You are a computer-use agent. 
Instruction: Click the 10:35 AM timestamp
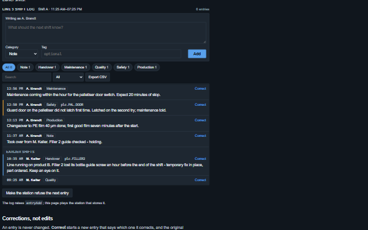pyautogui.click(x=15, y=159)
